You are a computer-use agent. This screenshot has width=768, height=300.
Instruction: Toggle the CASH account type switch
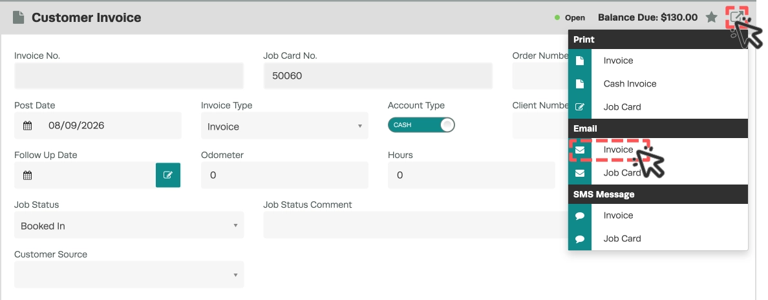pos(421,125)
